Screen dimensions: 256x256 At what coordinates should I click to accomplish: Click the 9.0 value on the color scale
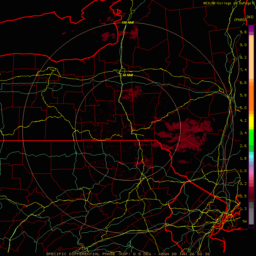click(x=243, y=45)
